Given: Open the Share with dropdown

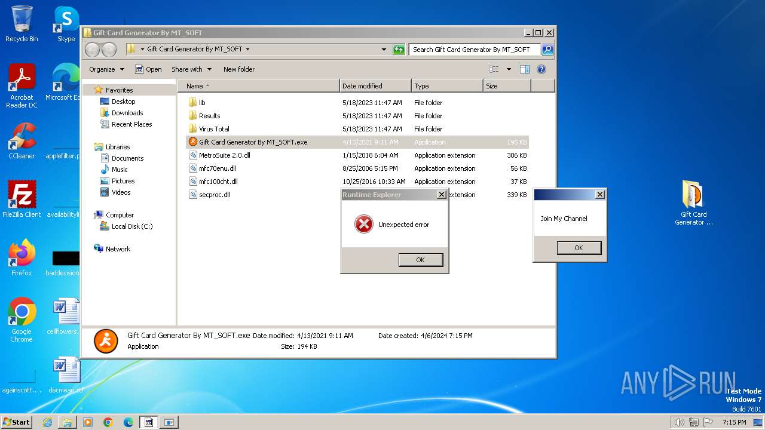Looking at the screenshot, I should 191,69.
